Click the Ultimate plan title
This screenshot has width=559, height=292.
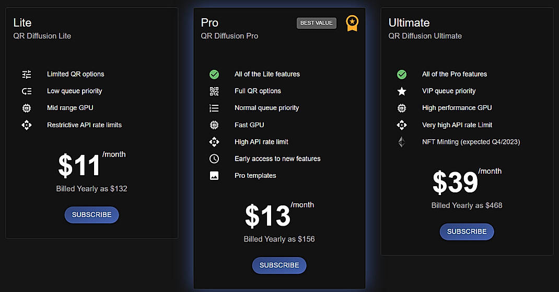coord(409,23)
